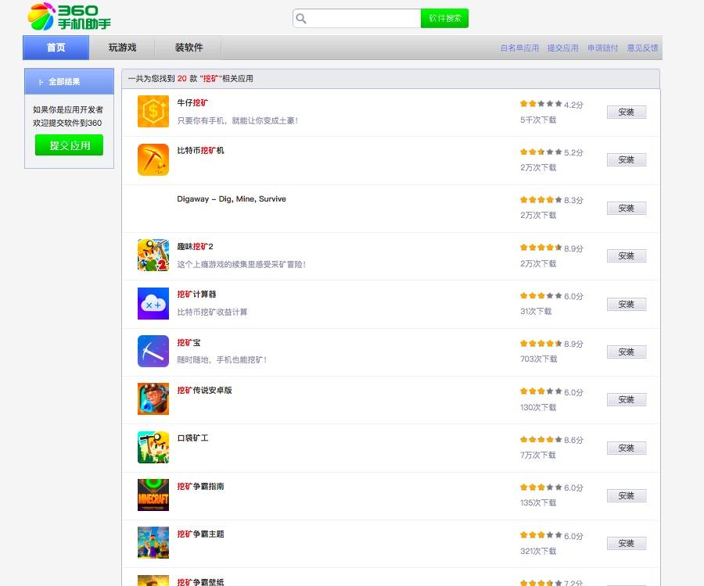Switch to the 玩游戏 tab
The height and width of the screenshot is (586, 704).
click(x=122, y=48)
